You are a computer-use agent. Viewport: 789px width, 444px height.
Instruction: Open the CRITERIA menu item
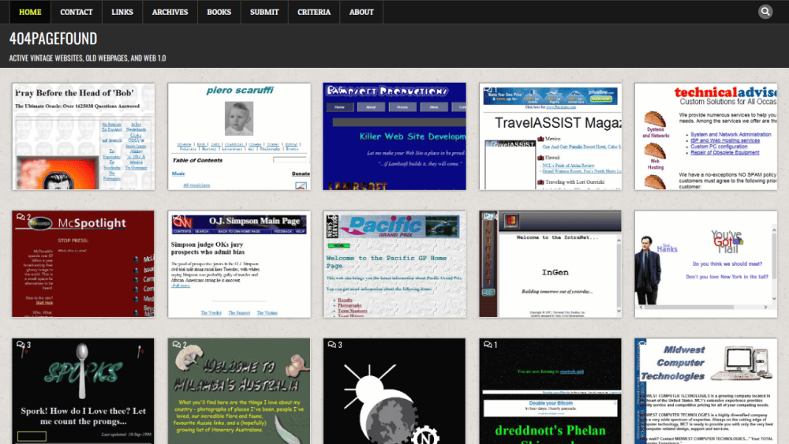pos(314,12)
